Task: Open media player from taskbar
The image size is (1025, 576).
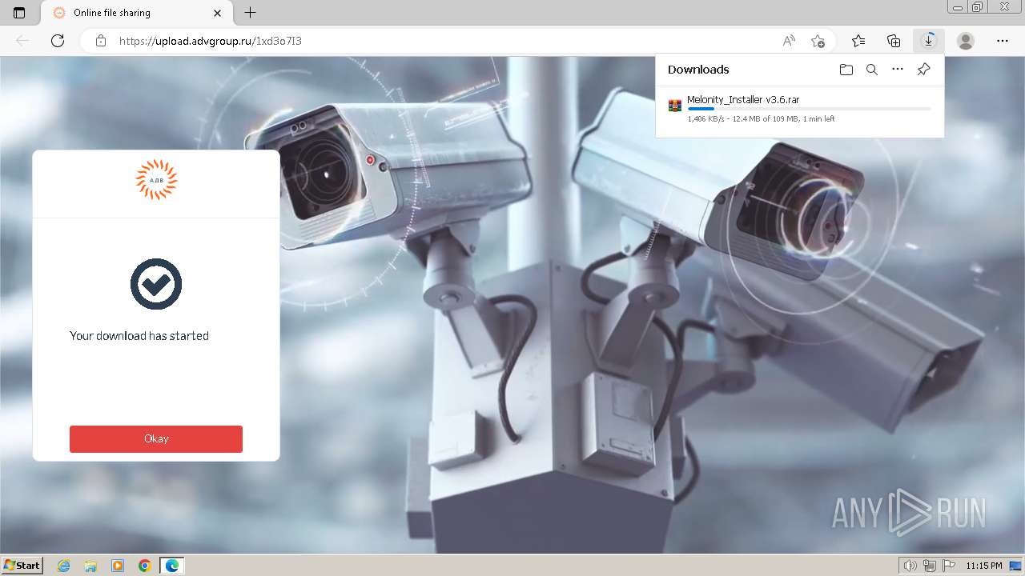Action: pyautogui.click(x=118, y=566)
